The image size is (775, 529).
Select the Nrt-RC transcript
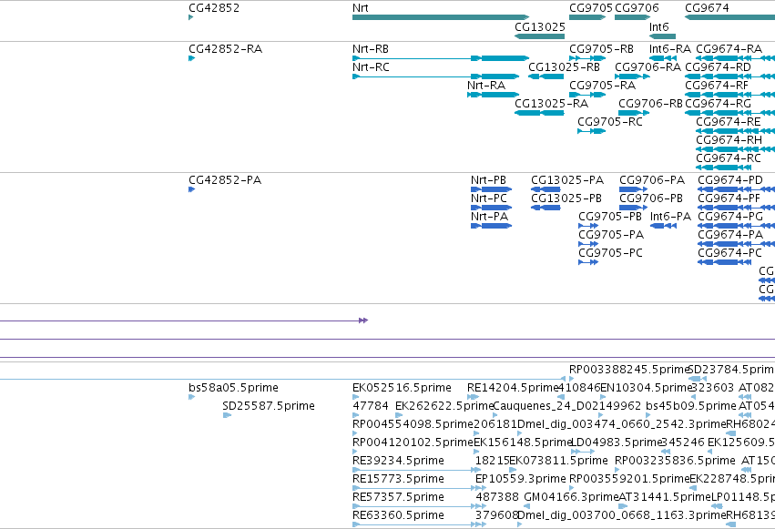coord(435,76)
